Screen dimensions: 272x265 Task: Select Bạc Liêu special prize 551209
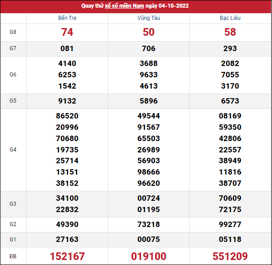click(230, 256)
